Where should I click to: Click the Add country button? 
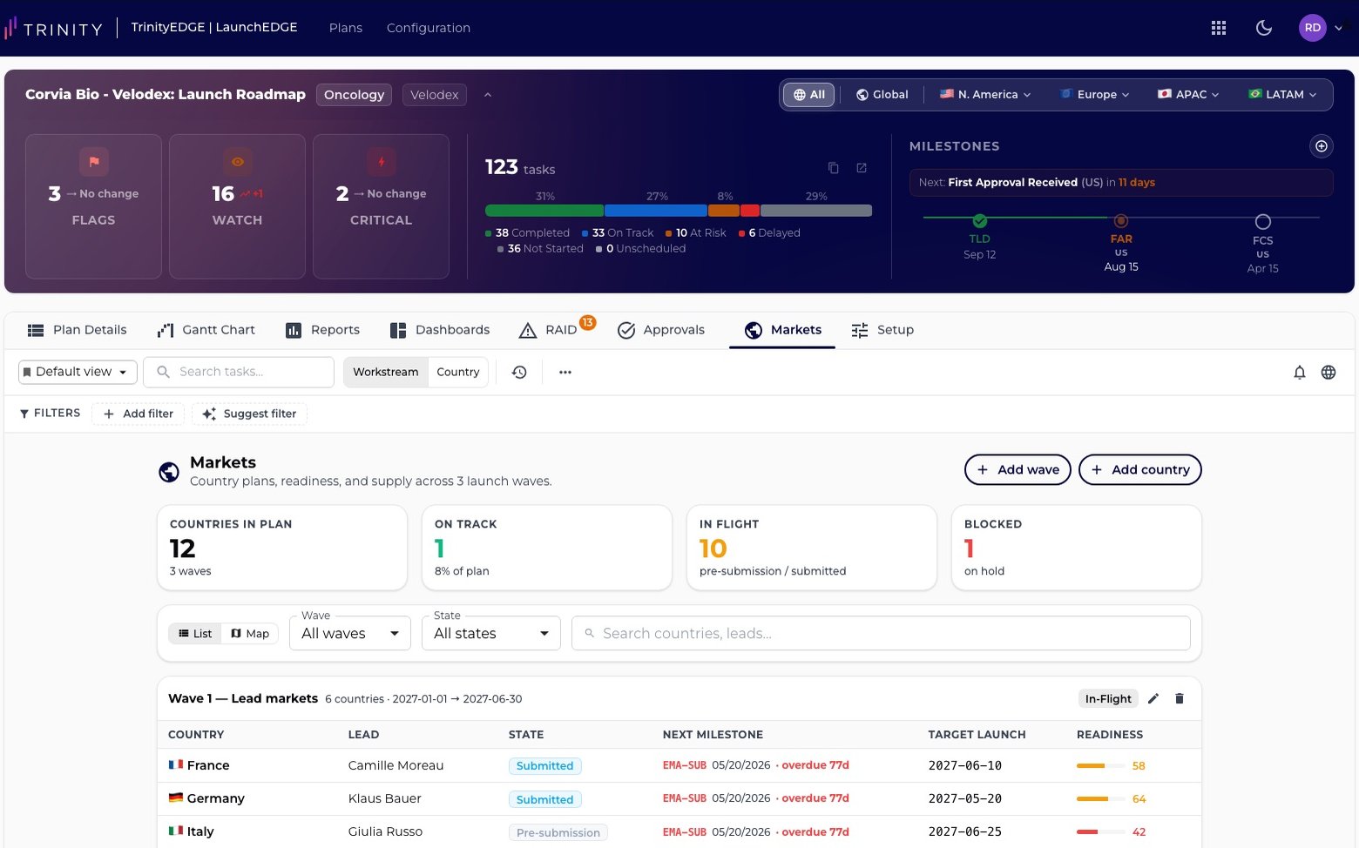[1140, 470]
